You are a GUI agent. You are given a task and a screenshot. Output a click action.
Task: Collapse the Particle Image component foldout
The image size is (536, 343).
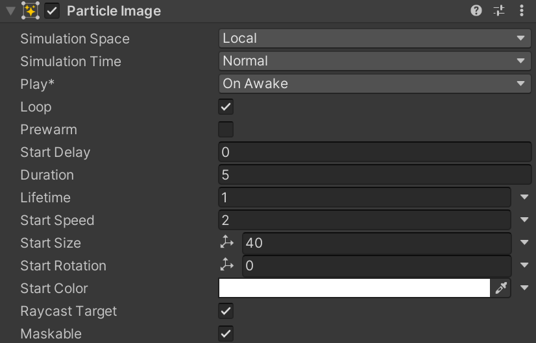click(10, 11)
